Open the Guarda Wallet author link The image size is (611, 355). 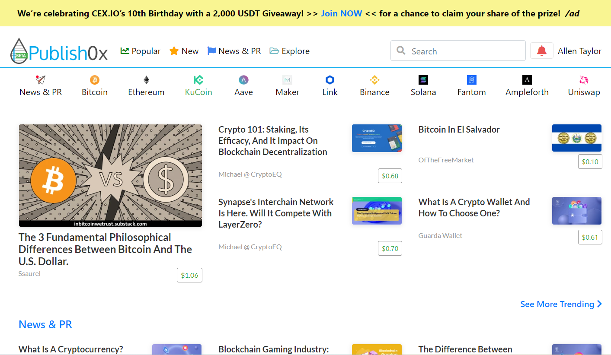click(440, 235)
